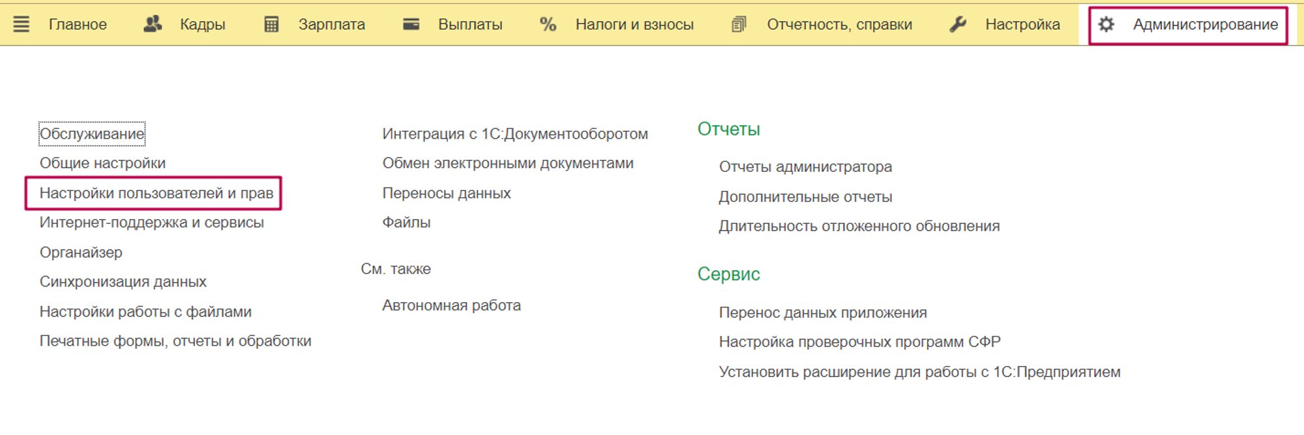1304x435 pixels.
Task: Select Автономная работа link
Action: pyautogui.click(x=451, y=305)
